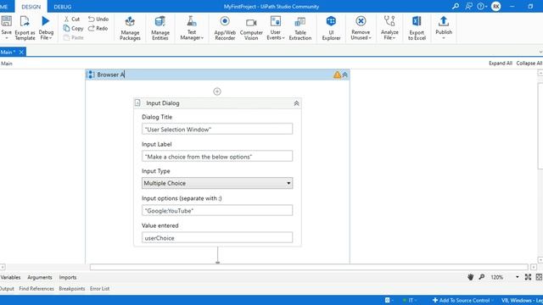Open the Imports panel
This screenshot has width=543, height=305.
pyautogui.click(x=68, y=277)
